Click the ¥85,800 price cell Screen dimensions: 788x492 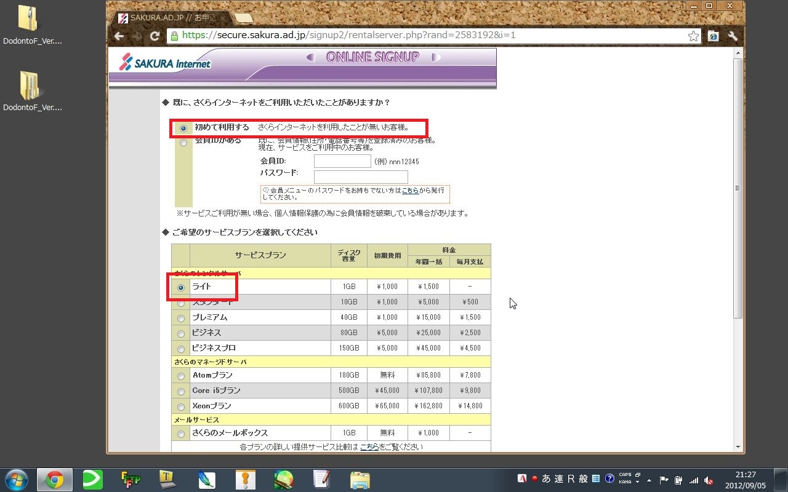428,375
